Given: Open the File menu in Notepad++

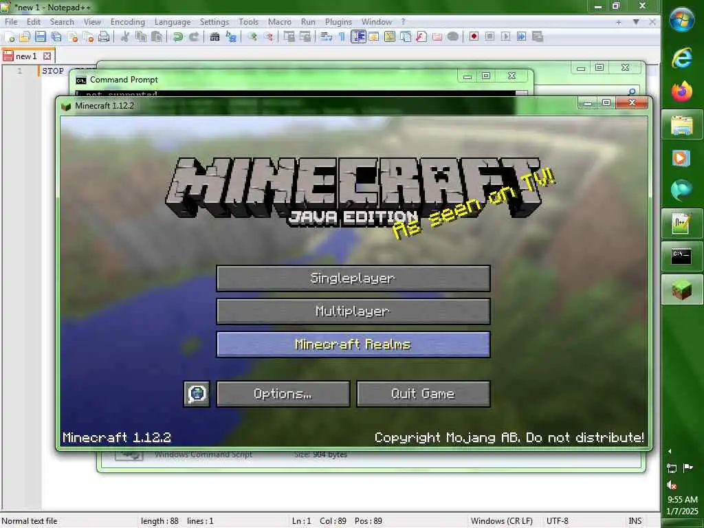Looking at the screenshot, I should (11, 21).
